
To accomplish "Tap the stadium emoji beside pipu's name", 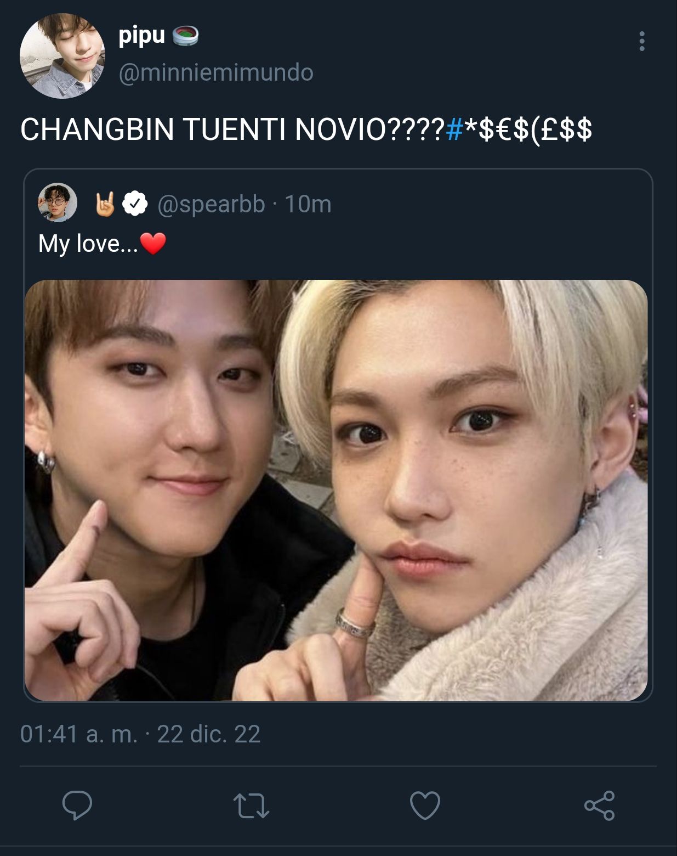I will coord(185,36).
